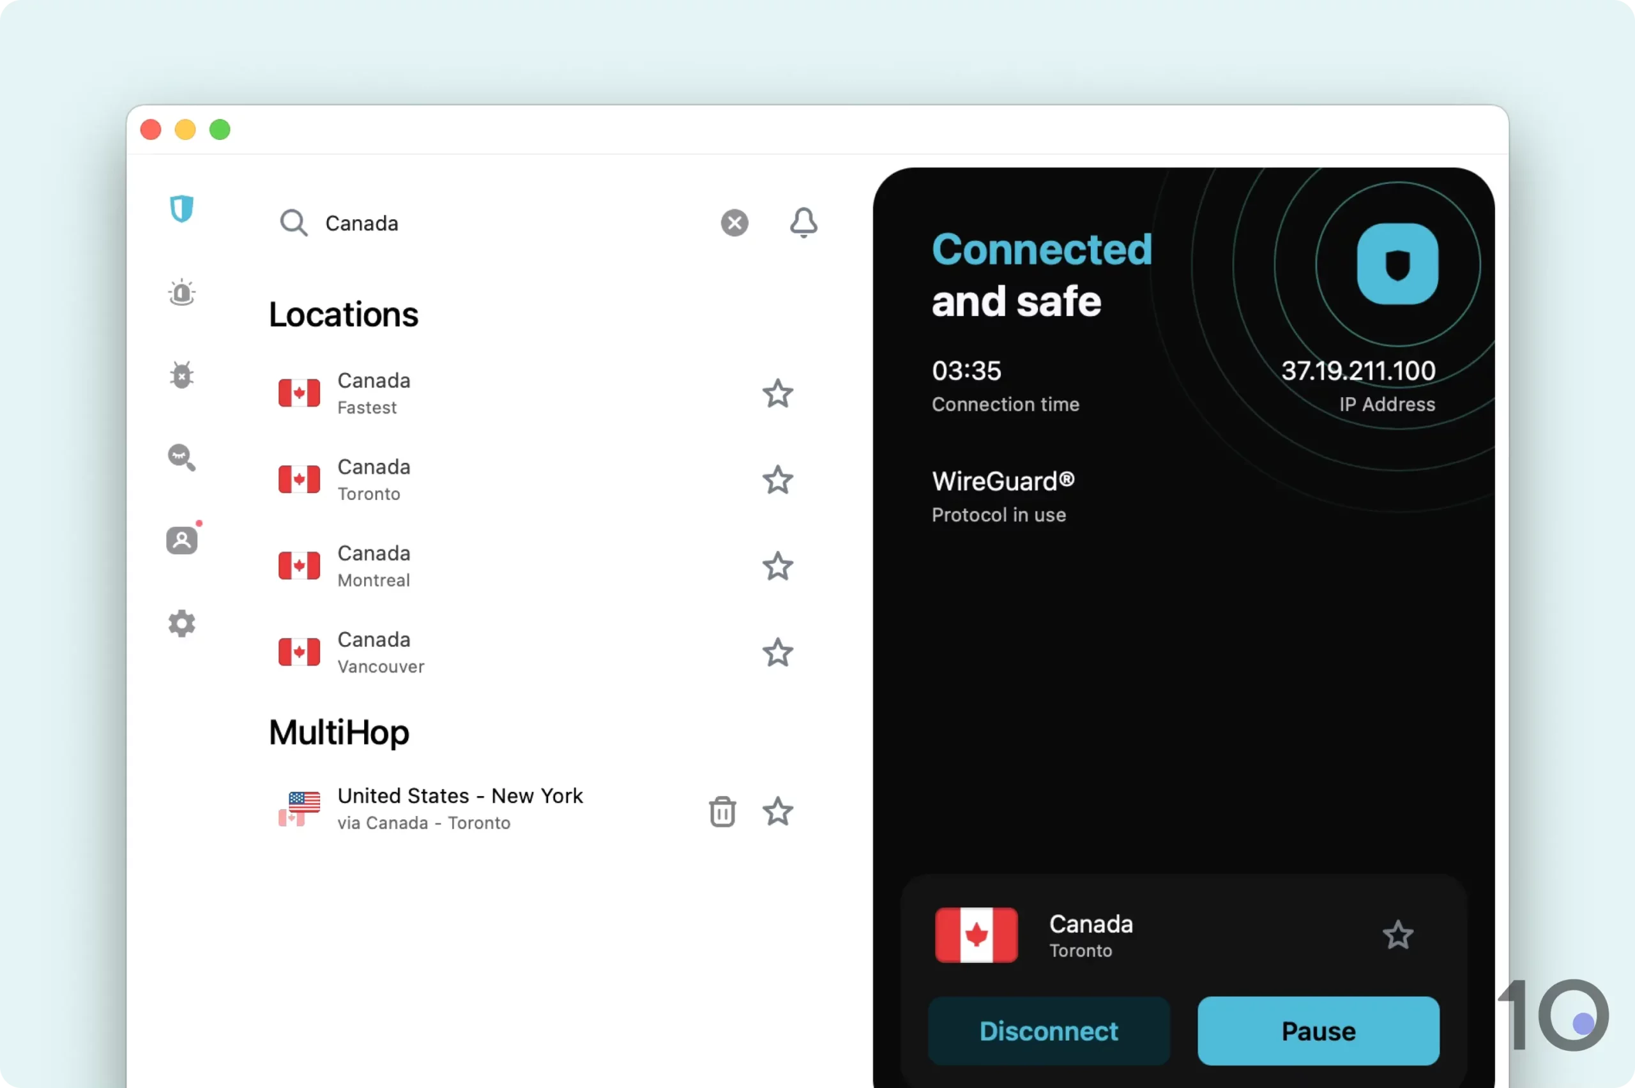1635x1088 pixels.
Task: Open the Antivirus section
Action: 181,375
